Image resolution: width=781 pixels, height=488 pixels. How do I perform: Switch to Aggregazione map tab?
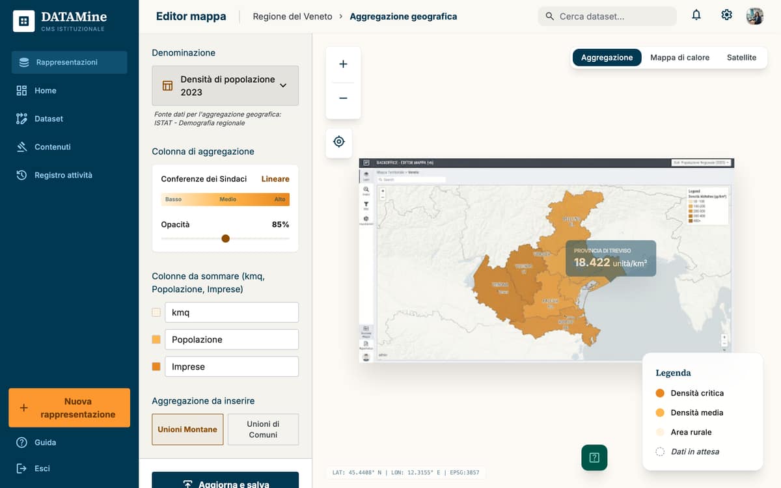[607, 57]
